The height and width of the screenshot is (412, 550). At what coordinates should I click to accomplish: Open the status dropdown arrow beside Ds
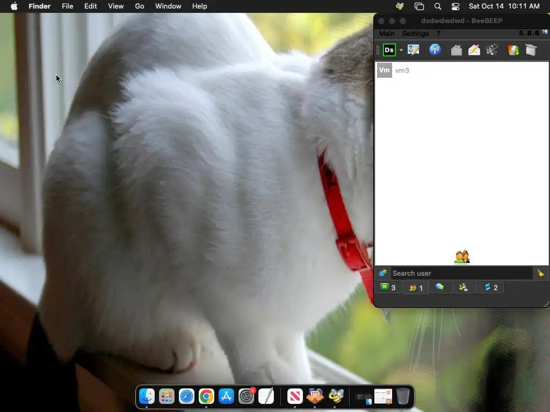(401, 50)
